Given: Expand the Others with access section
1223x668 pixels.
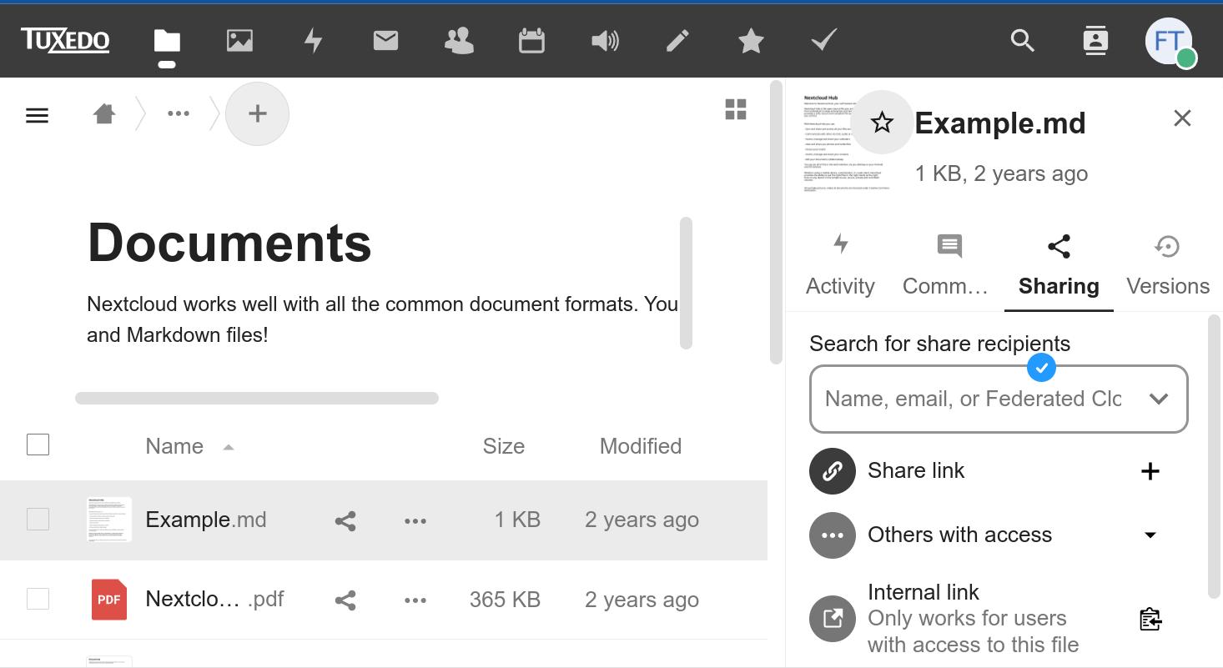Looking at the screenshot, I should pos(1150,535).
